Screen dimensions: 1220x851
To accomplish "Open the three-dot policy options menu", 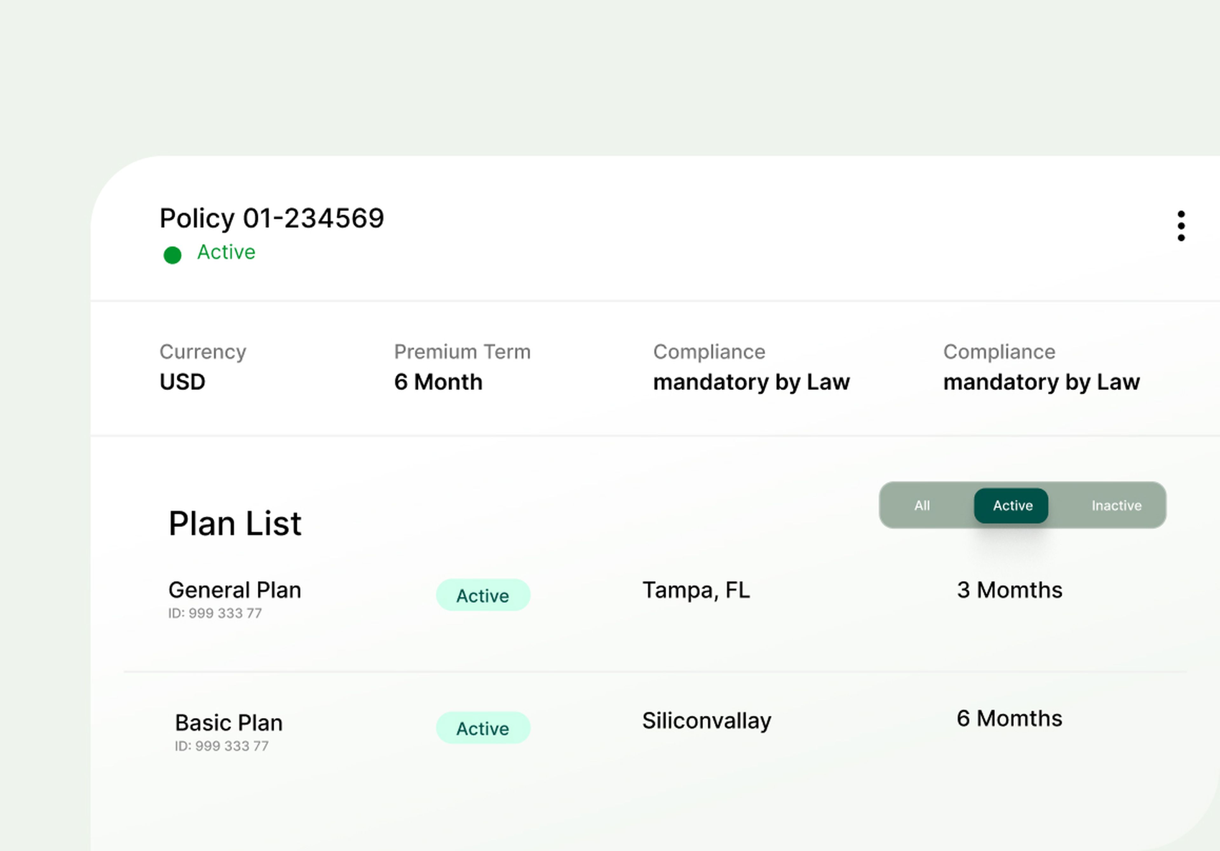I will [x=1181, y=226].
